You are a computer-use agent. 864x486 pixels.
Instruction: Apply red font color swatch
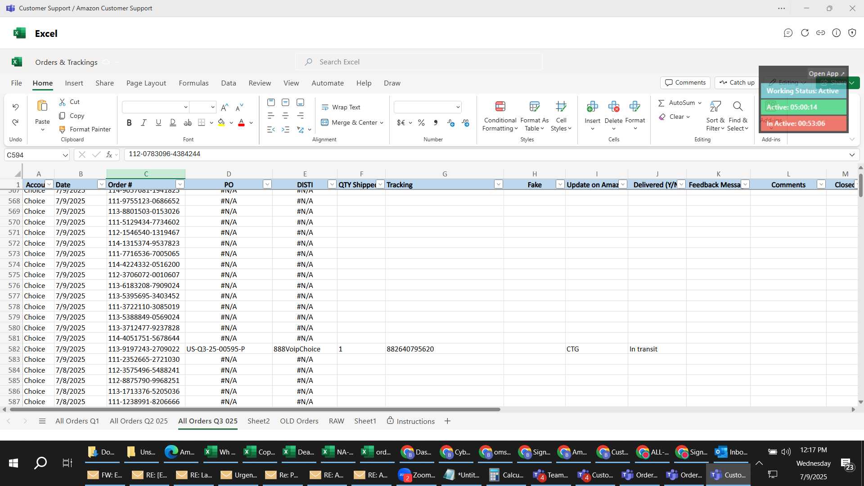pos(241,122)
